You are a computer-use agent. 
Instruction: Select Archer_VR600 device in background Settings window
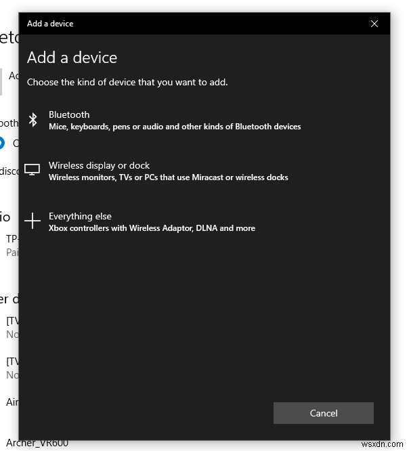37,444
